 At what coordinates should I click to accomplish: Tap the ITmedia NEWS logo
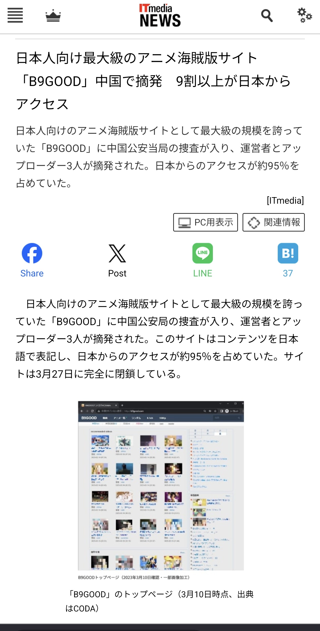160,15
